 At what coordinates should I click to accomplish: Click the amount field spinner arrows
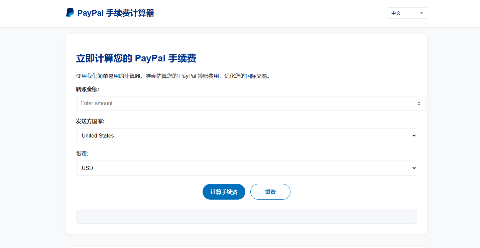419,103
